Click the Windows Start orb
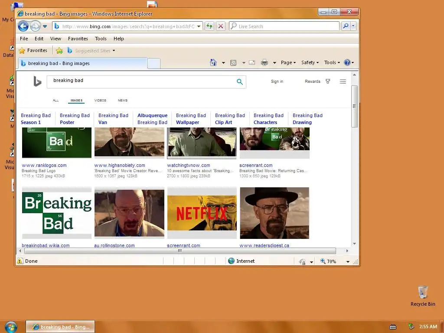The width and height of the screenshot is (444, 333). pyautogui.click(x=11, y=327)
